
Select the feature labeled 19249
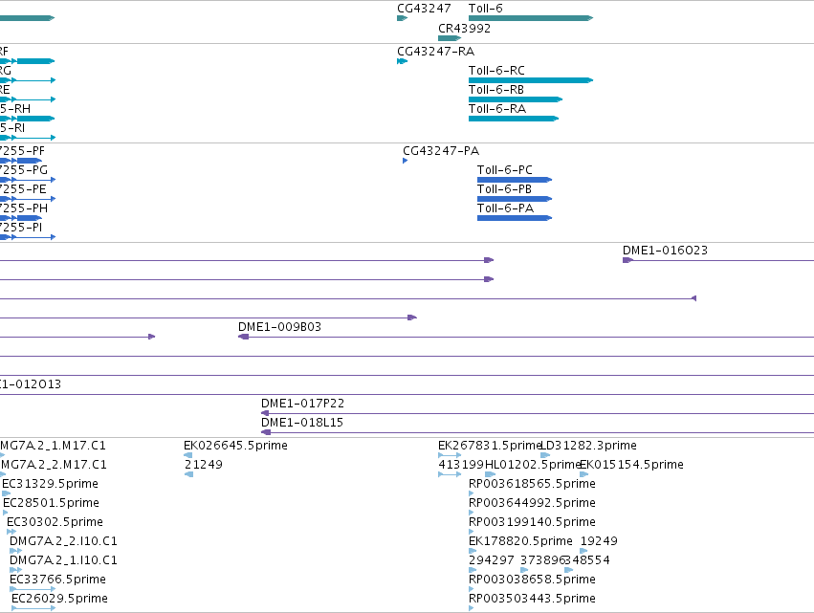pyautogui.click(x=584, y=551)
